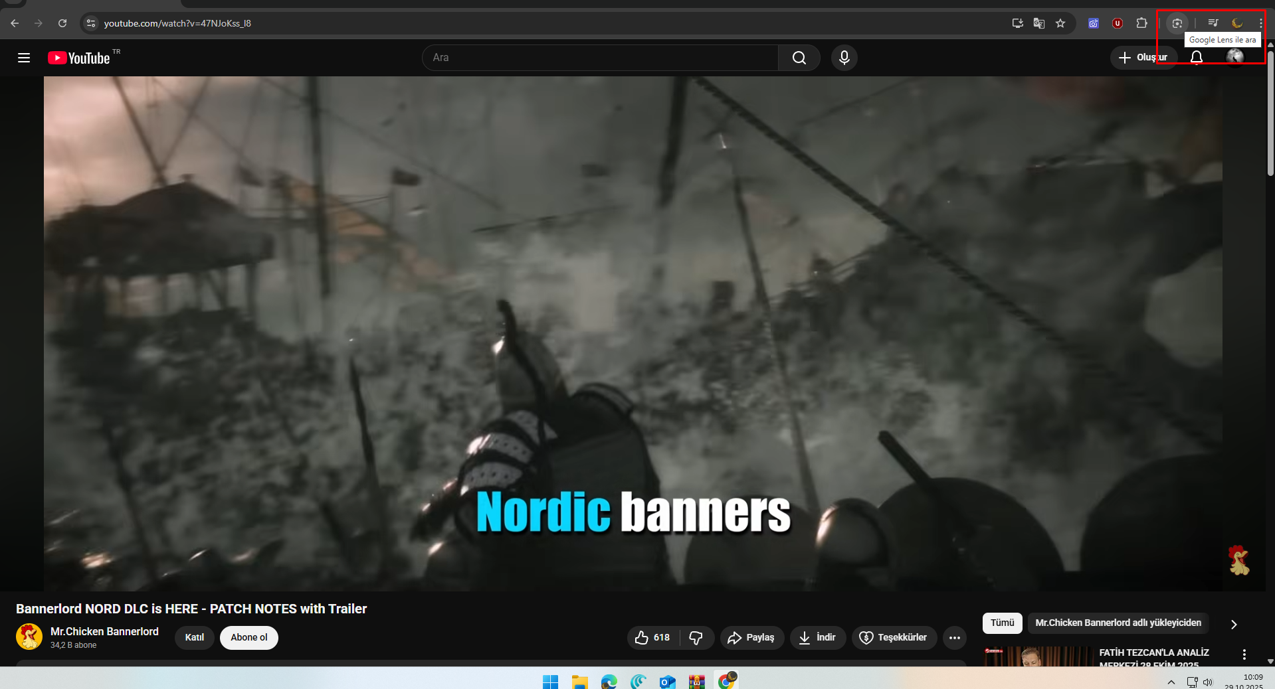
Task: Open Mr.Chicken Bannerlord channel avatar
Action: coord(29,637)
